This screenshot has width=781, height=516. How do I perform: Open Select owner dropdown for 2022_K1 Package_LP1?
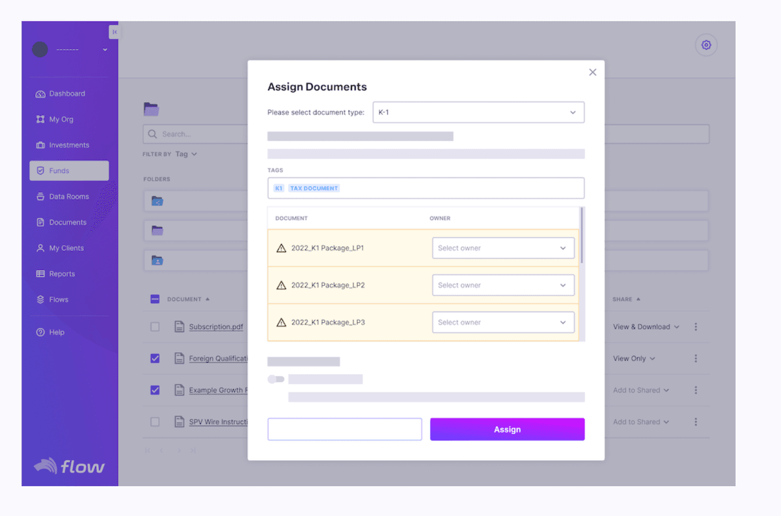[503, 248]
